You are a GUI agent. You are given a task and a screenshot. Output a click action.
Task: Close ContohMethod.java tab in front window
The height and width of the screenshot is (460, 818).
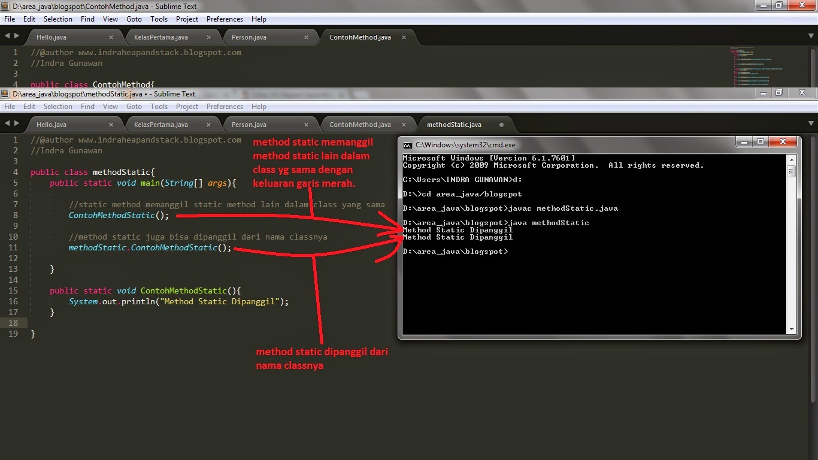(404, 125)
